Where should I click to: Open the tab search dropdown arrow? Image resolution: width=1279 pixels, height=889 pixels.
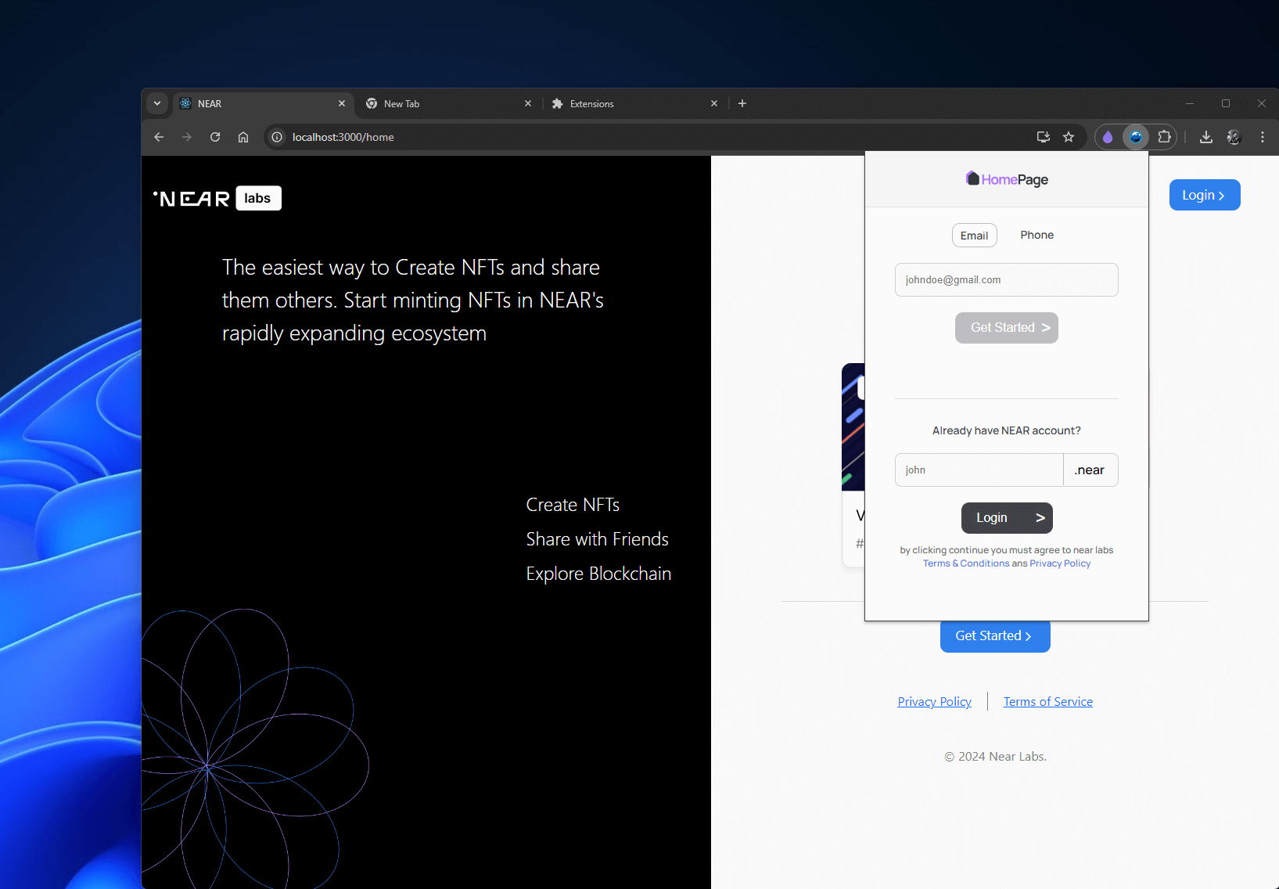click(157, 103)
